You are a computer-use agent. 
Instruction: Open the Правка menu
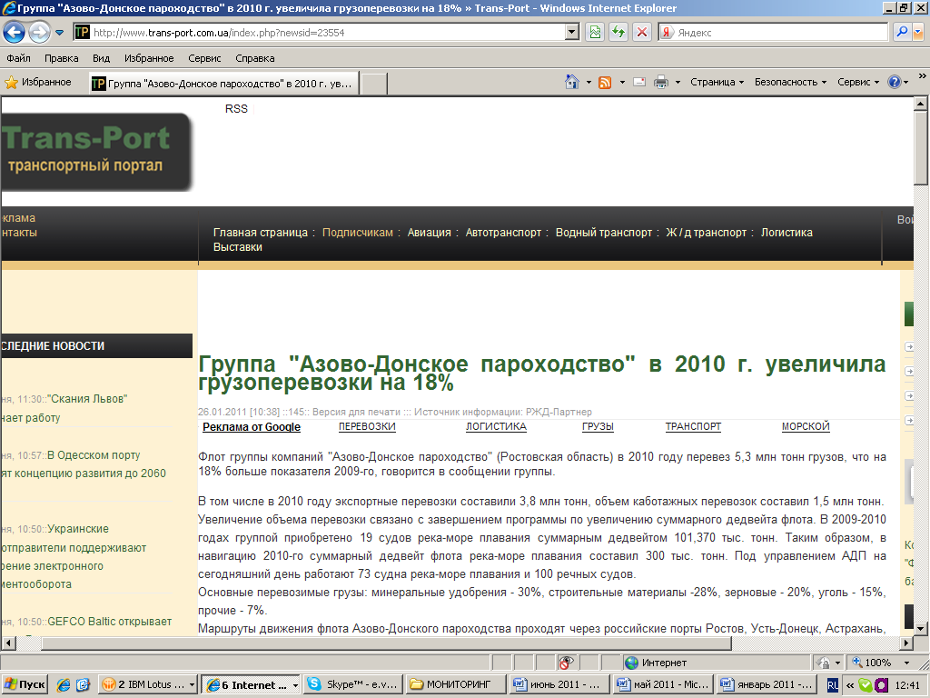click(61, 58)
